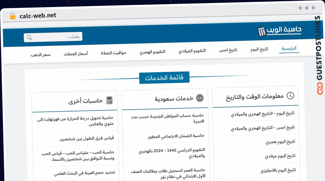Image resolution: width=325 pixels, height=181 pixels.
Task: Open قياس فرق الطول بين شخصين link
Action: (x=87, y=138)
